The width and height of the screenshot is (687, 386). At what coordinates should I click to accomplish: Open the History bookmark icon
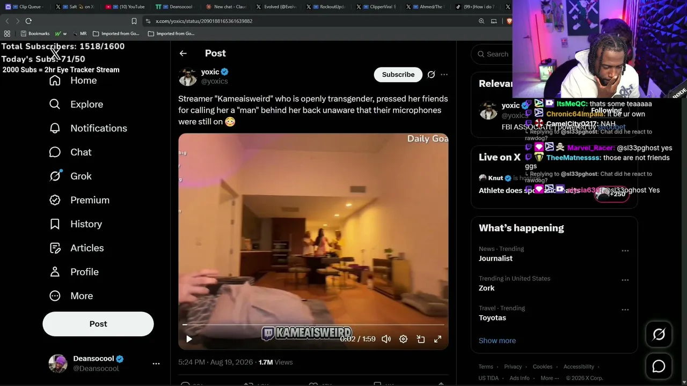pos(55,224)
